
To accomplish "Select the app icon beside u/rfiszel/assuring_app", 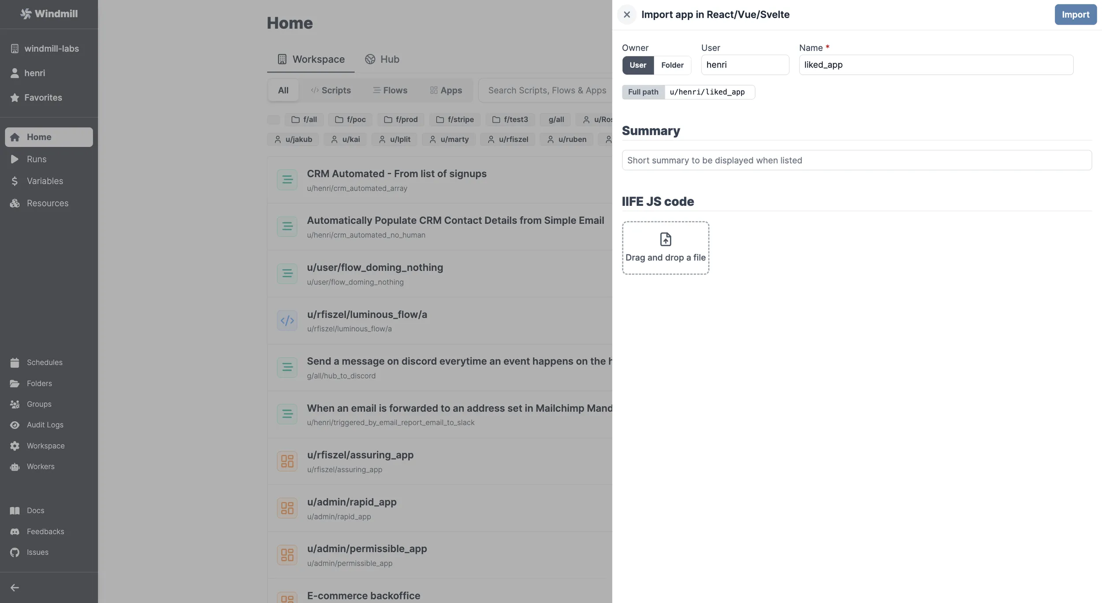I will [287, 461].
